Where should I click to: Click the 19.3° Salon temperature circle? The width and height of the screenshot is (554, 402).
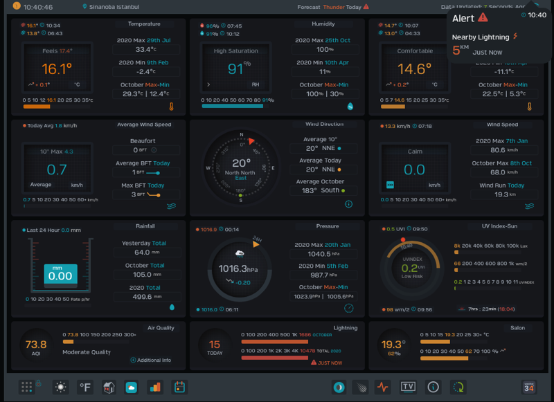pyautogui.click(x=393, y=346)
